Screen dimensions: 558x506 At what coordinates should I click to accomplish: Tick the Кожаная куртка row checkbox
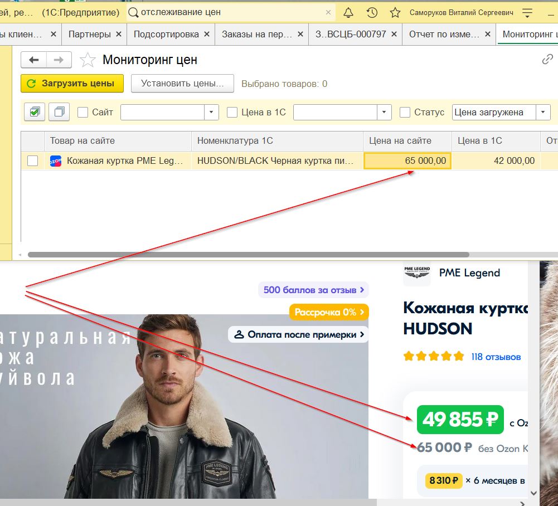32,161
